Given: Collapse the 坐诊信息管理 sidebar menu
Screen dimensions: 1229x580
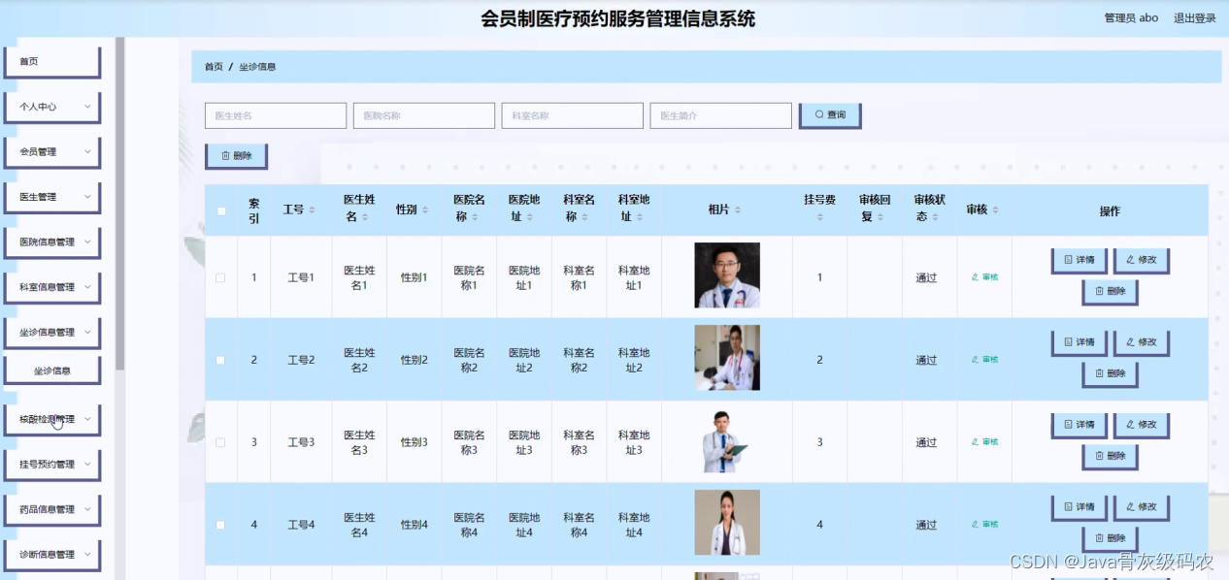Looking at the screenshot, I should tap(52, 333).
